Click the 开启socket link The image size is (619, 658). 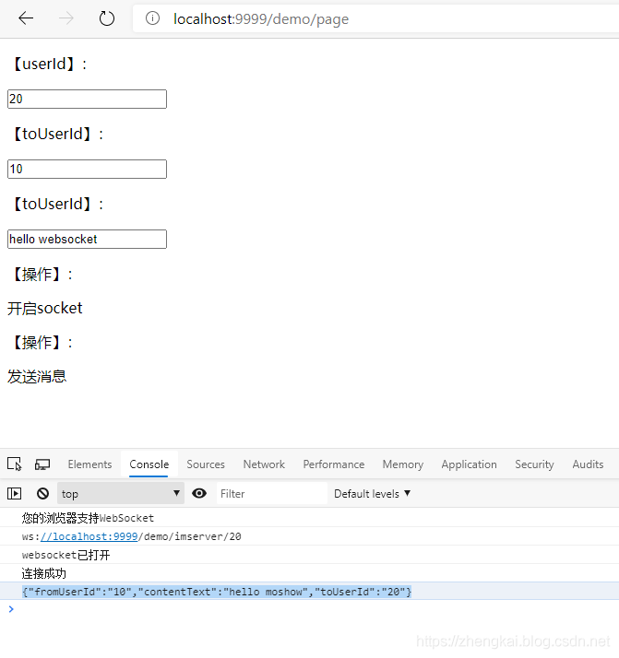pos(45,309)
